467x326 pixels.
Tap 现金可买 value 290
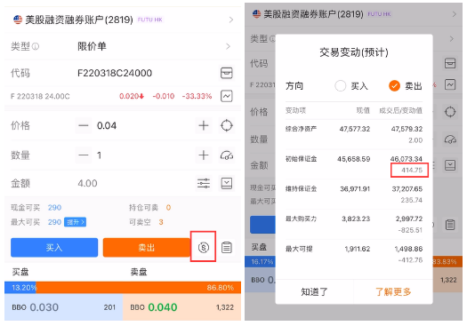click(54, 207)
